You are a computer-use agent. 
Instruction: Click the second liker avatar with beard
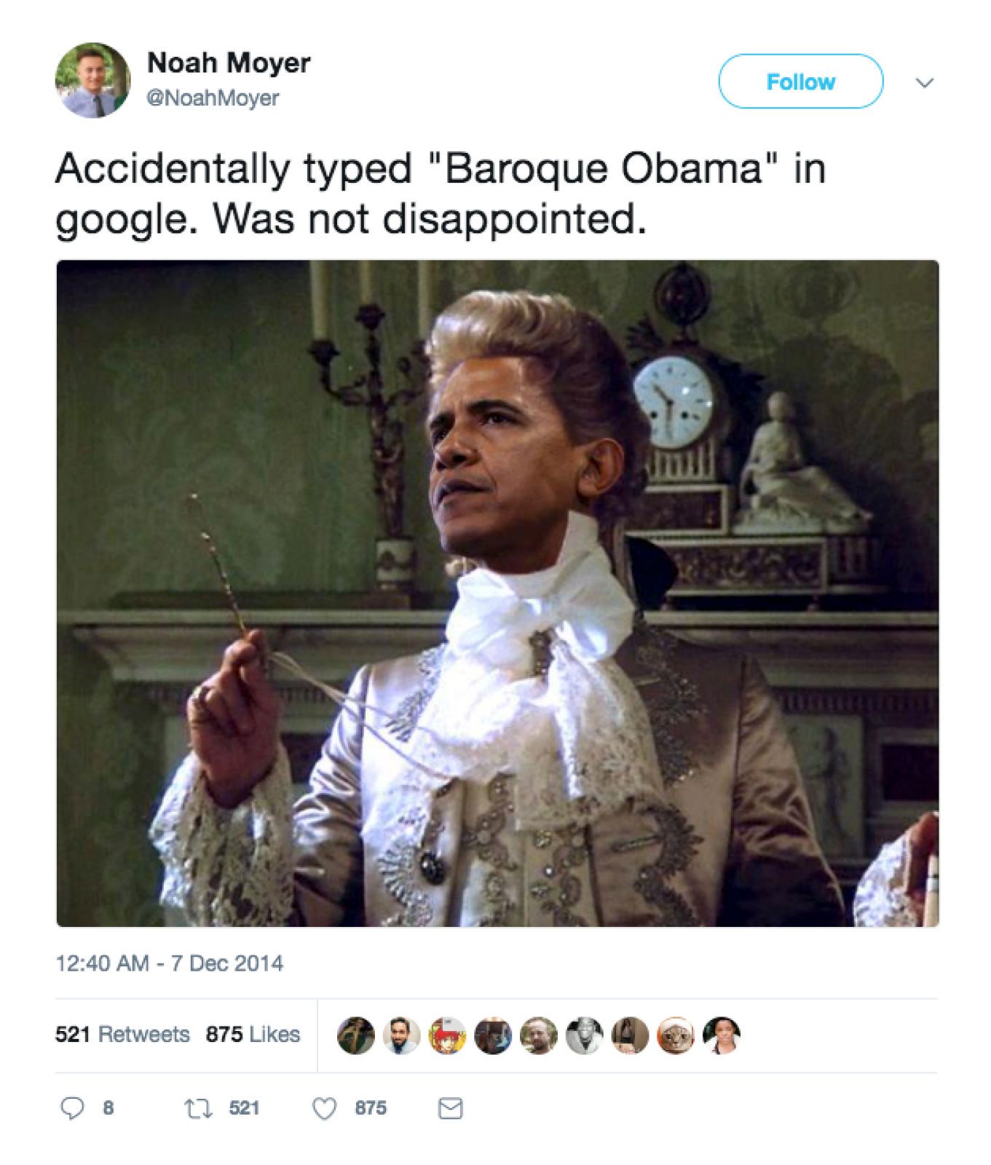(x=402, y=1035)
